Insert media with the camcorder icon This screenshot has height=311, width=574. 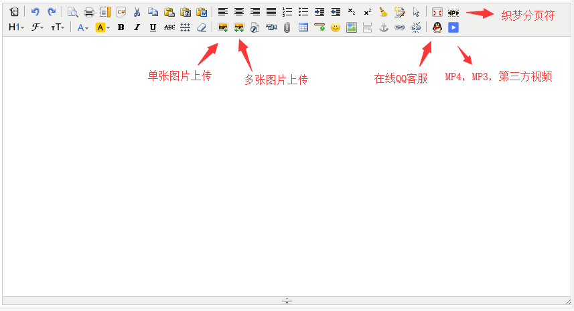tap(271, 27)
